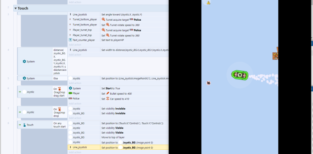This screenshot has width=313, height=154.
Task: Select highlighted Line_joystick Set position action
Action: (x=127, y=148)
